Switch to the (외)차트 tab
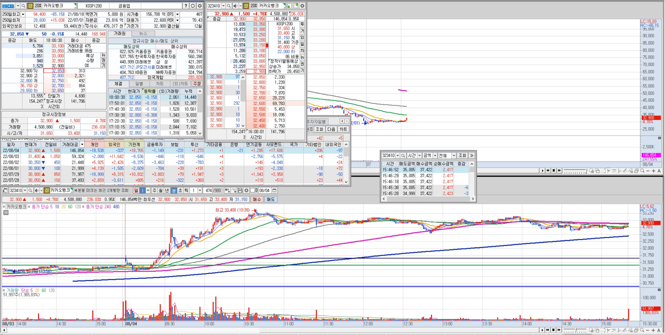 tap(180, 84)
